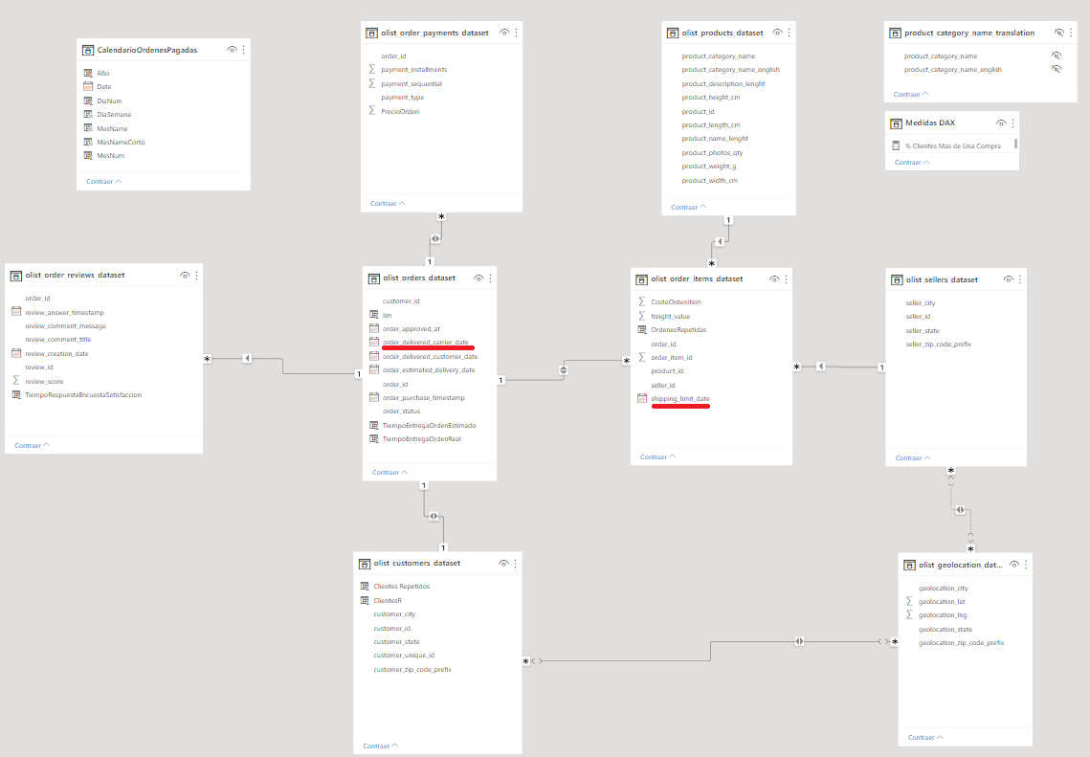Open more options for olist_customers_dataset
Image resolution: width=1090 pixels, height=757 pixels.
tap(515, 563)
